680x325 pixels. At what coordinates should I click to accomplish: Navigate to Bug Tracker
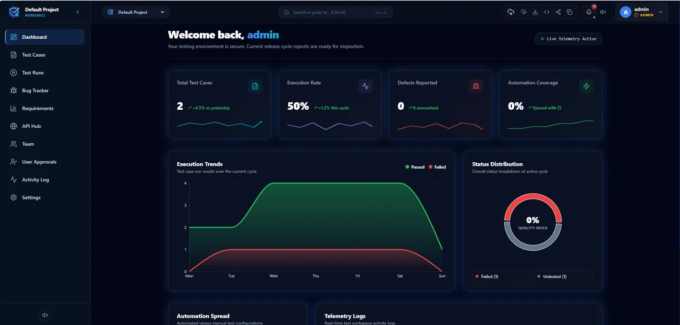point(45,91)
